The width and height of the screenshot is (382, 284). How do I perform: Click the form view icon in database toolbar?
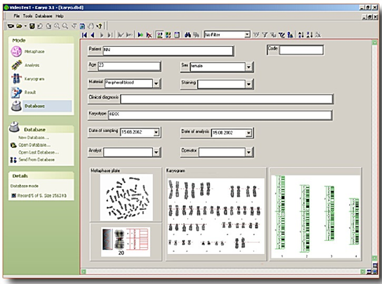pyautogui.click(x=159, y=35)
